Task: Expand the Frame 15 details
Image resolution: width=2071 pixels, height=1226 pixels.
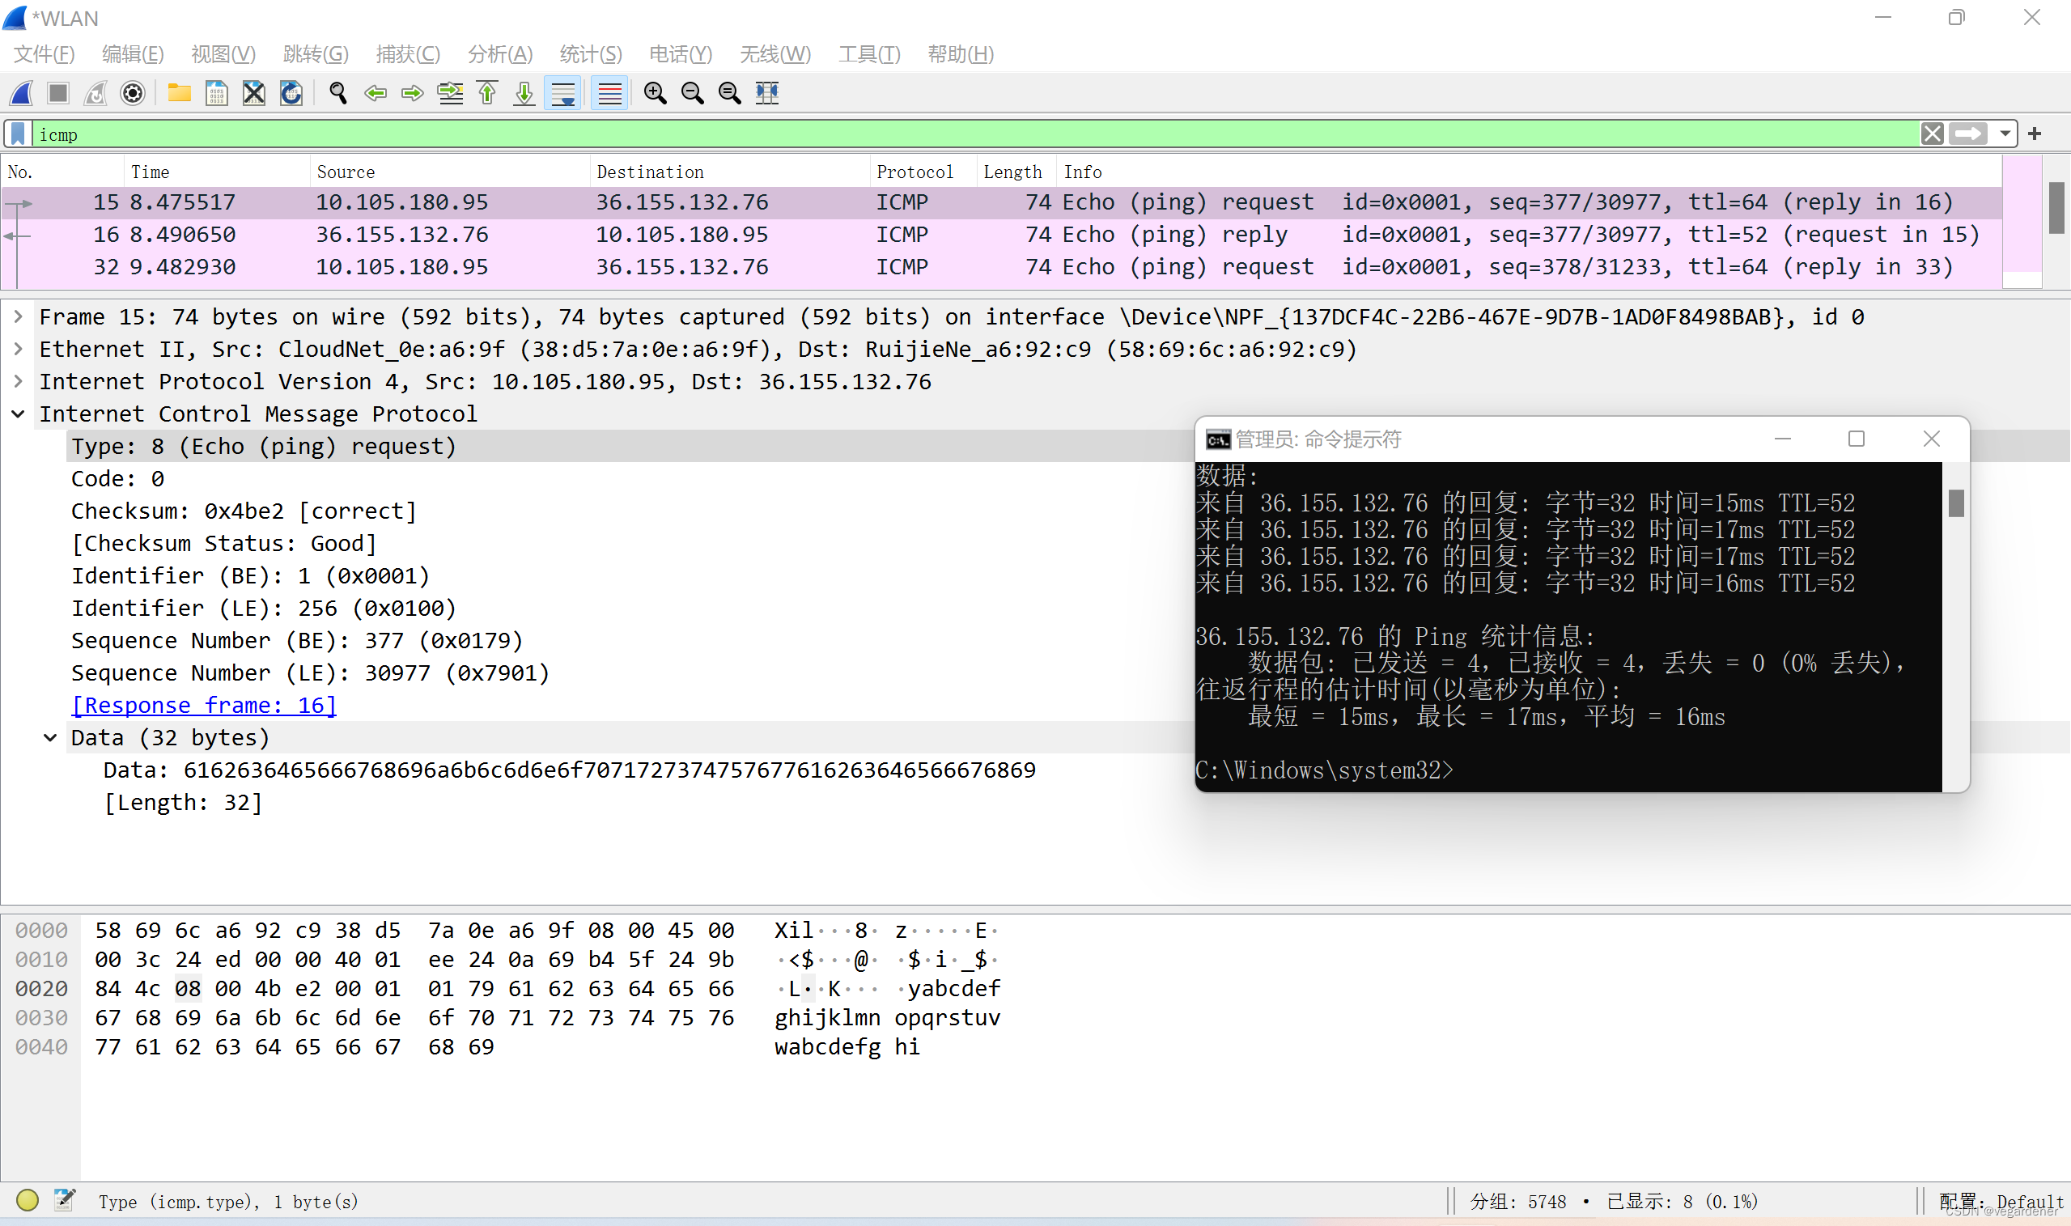Action: pos(18,316)
